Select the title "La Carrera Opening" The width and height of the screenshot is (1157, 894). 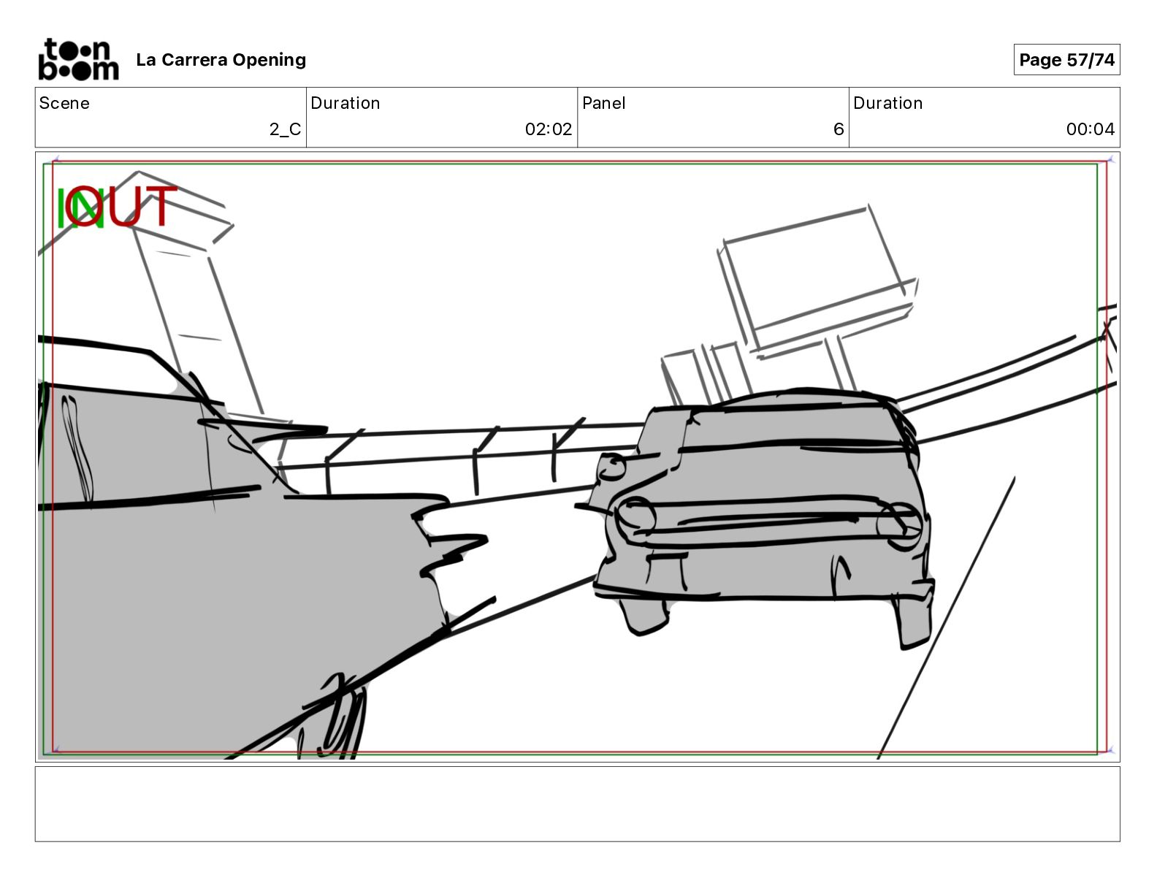coord(221,60)
